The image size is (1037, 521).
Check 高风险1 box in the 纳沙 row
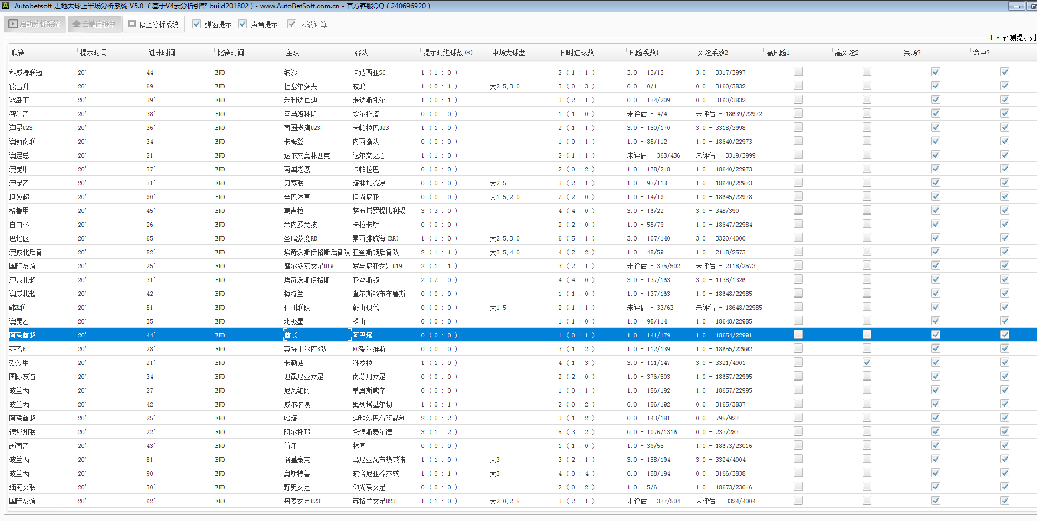798,72
